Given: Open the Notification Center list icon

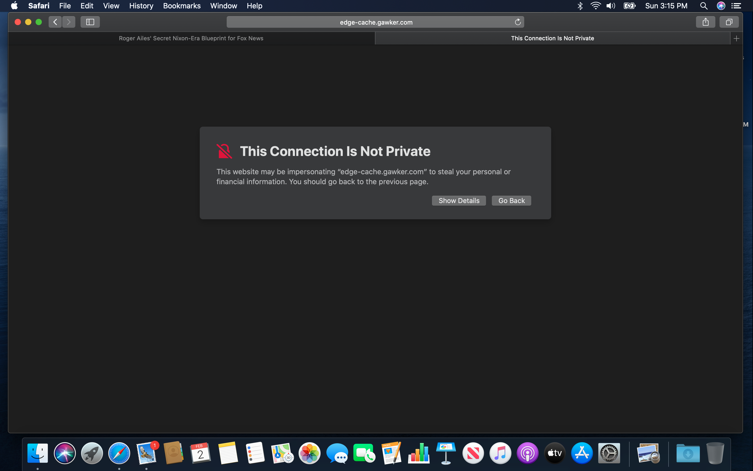Looking at the screenshot, I should click(x=736, y=5).
